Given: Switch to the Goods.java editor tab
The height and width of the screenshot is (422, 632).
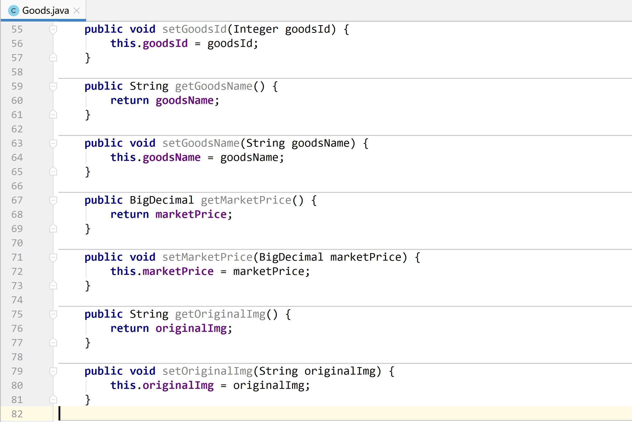Looking at the screenshot, I should [x=43, y=11].
